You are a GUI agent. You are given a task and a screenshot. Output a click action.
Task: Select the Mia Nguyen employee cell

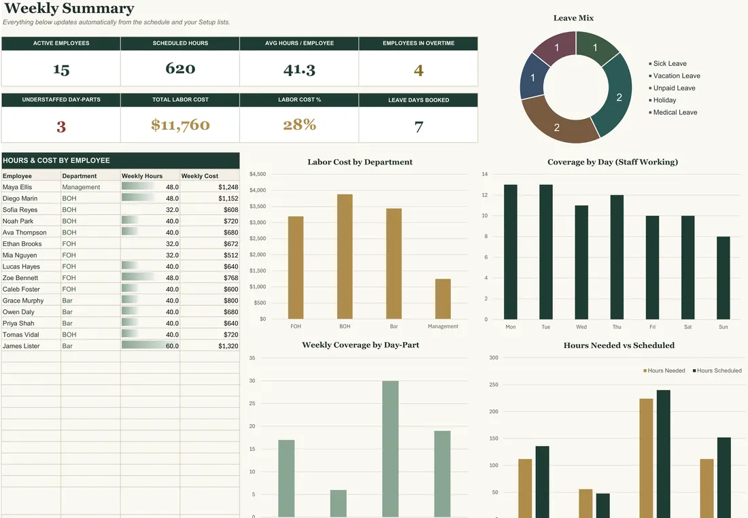point(31,255)
